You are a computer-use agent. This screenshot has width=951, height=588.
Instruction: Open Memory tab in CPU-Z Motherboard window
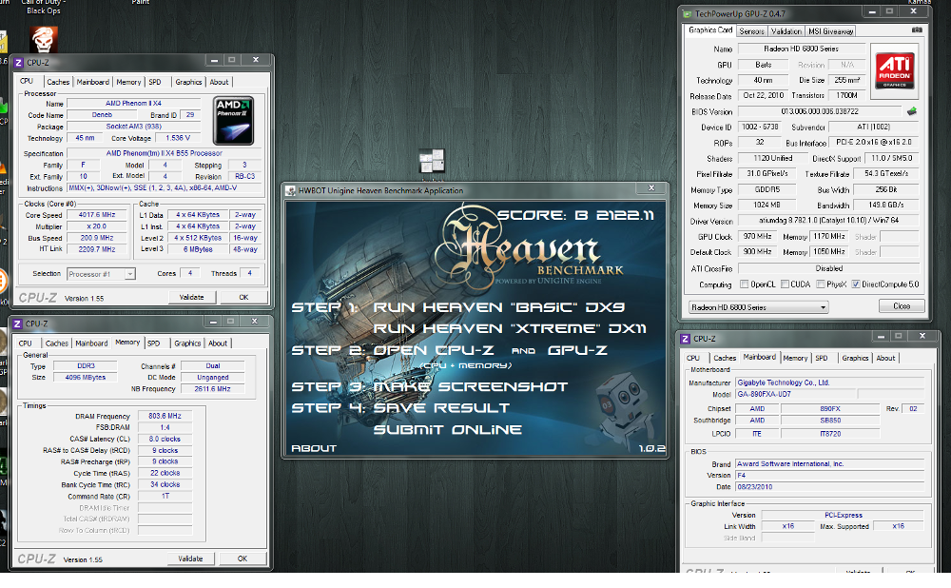pos(795,358)
